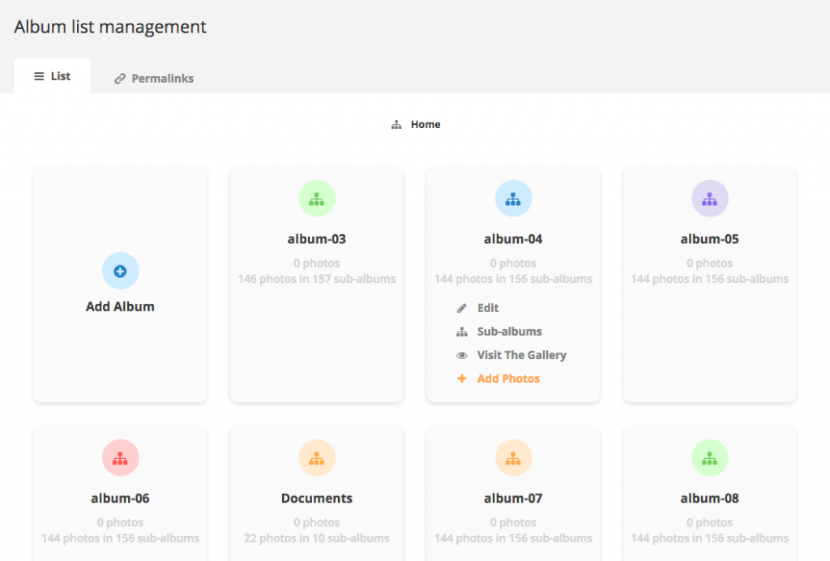
Task: Select the List tab
Action: pyautogui.click(x=52, y=75)
